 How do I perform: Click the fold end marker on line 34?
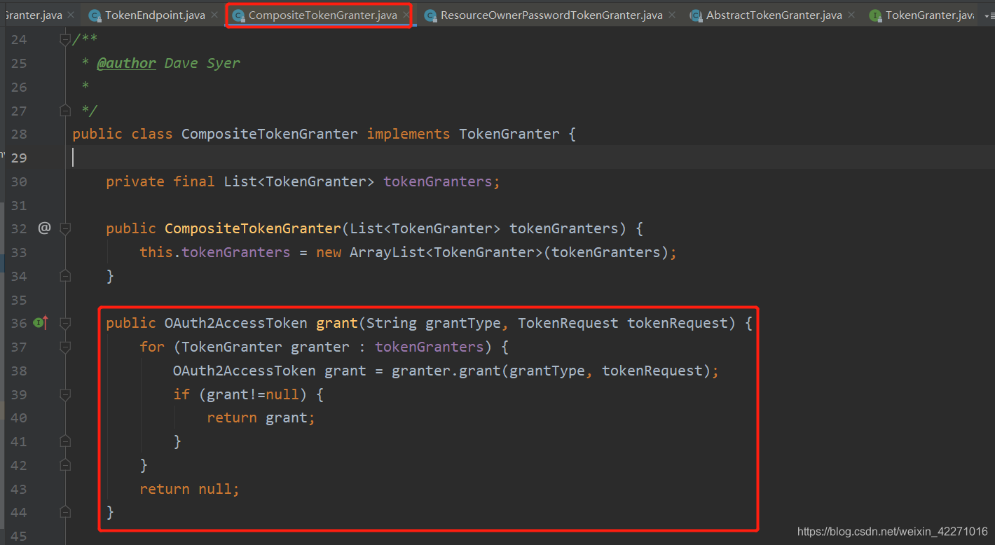point(65,276)
